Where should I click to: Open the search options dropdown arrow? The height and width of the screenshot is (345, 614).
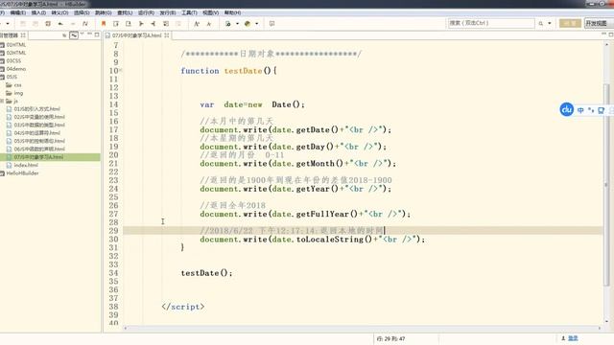pyautogui.click(x=550, y=23)
